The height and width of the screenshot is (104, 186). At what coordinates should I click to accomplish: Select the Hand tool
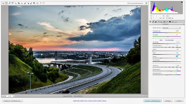(6, 3)
